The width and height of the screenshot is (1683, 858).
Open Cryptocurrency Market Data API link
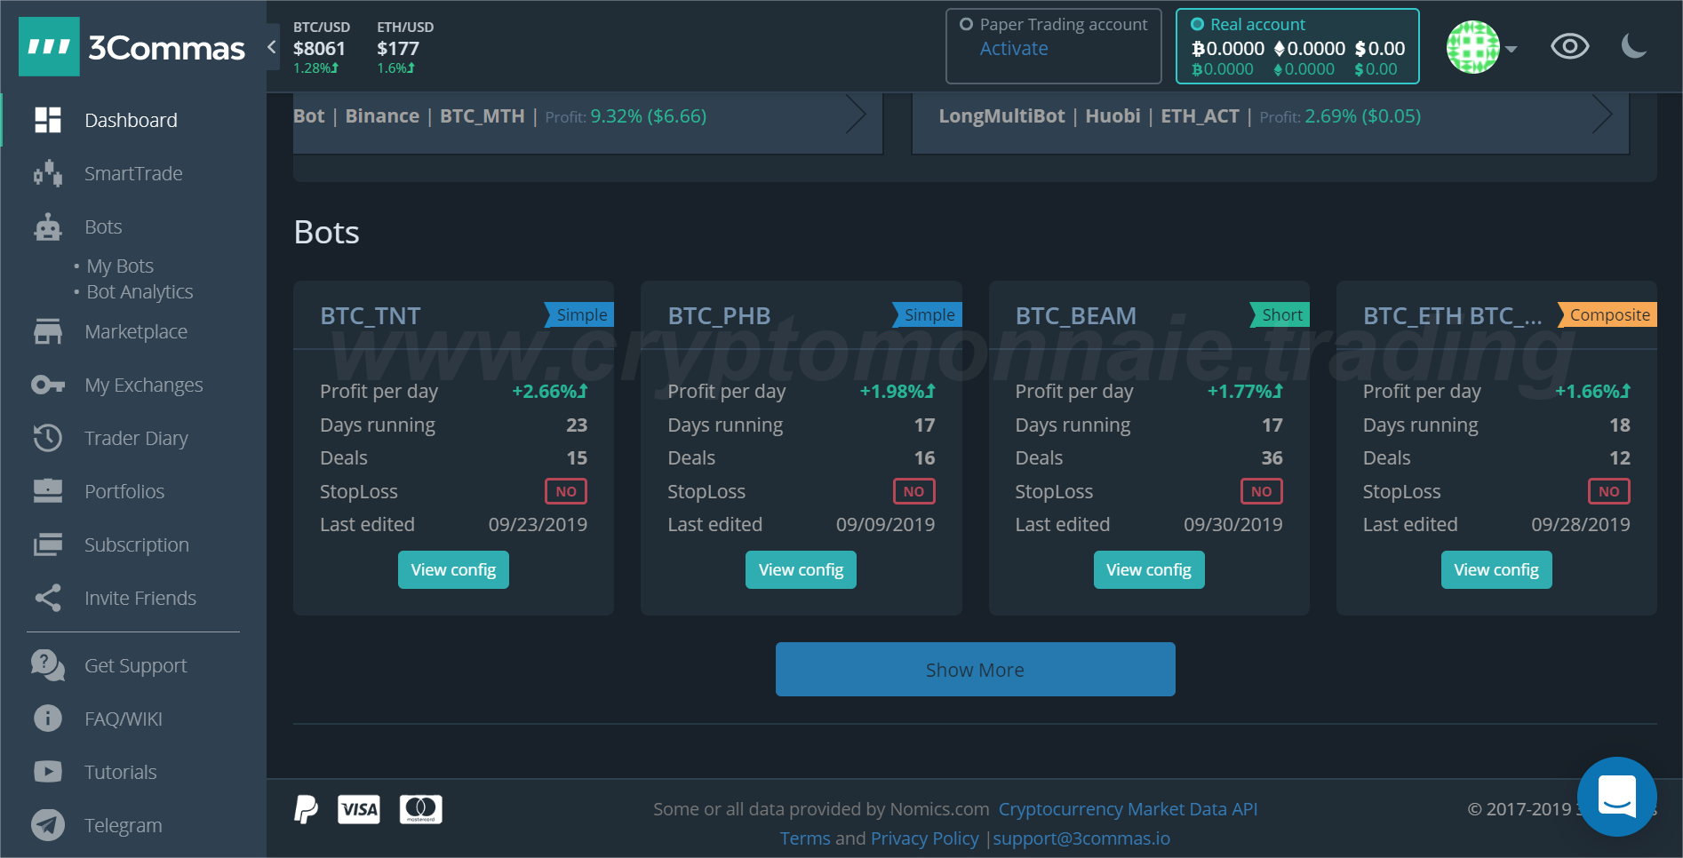click(x=1128, y=809)
